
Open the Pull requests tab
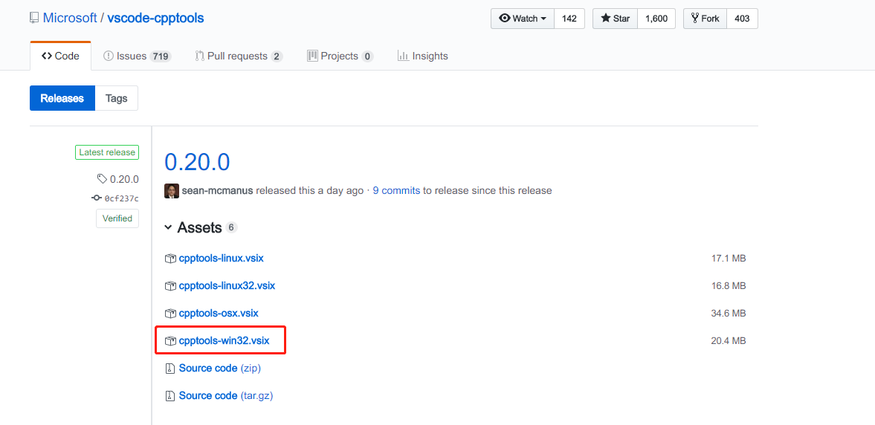pos(237,56)
